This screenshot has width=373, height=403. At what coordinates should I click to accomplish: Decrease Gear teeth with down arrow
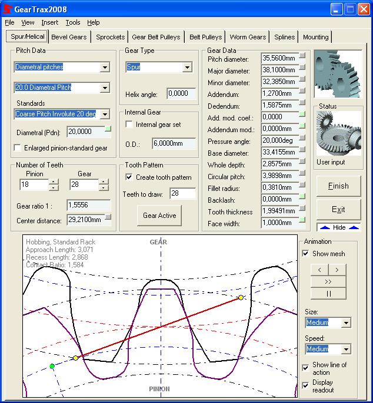[x=103, y=187]
